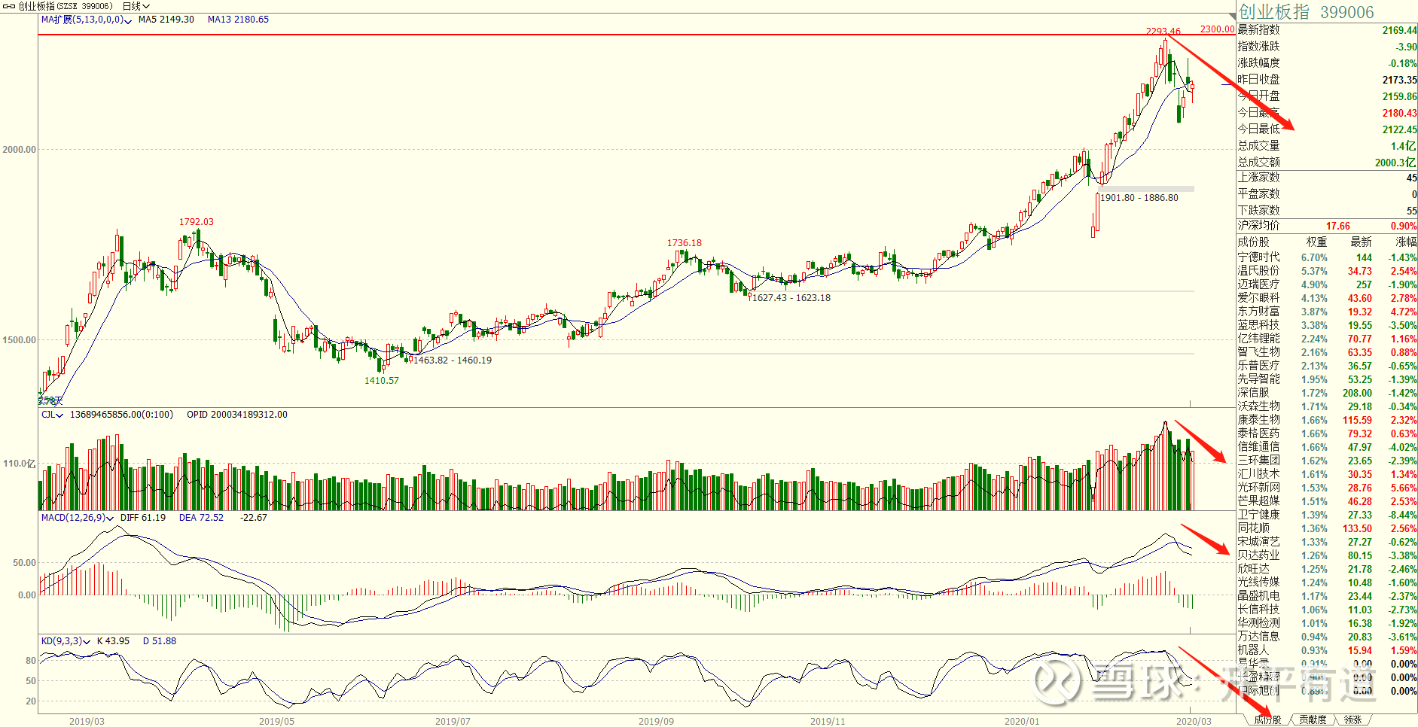Select 亿纬锂能 row
The width and height of the screenshot is (1418, 727).
[x=1327, y=339]
